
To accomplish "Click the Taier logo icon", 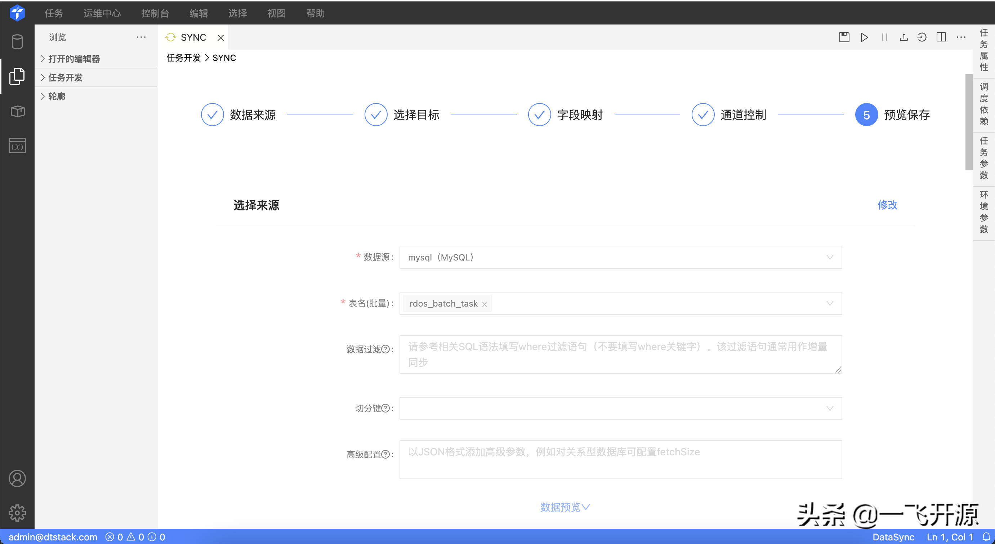I will (17, 13).
